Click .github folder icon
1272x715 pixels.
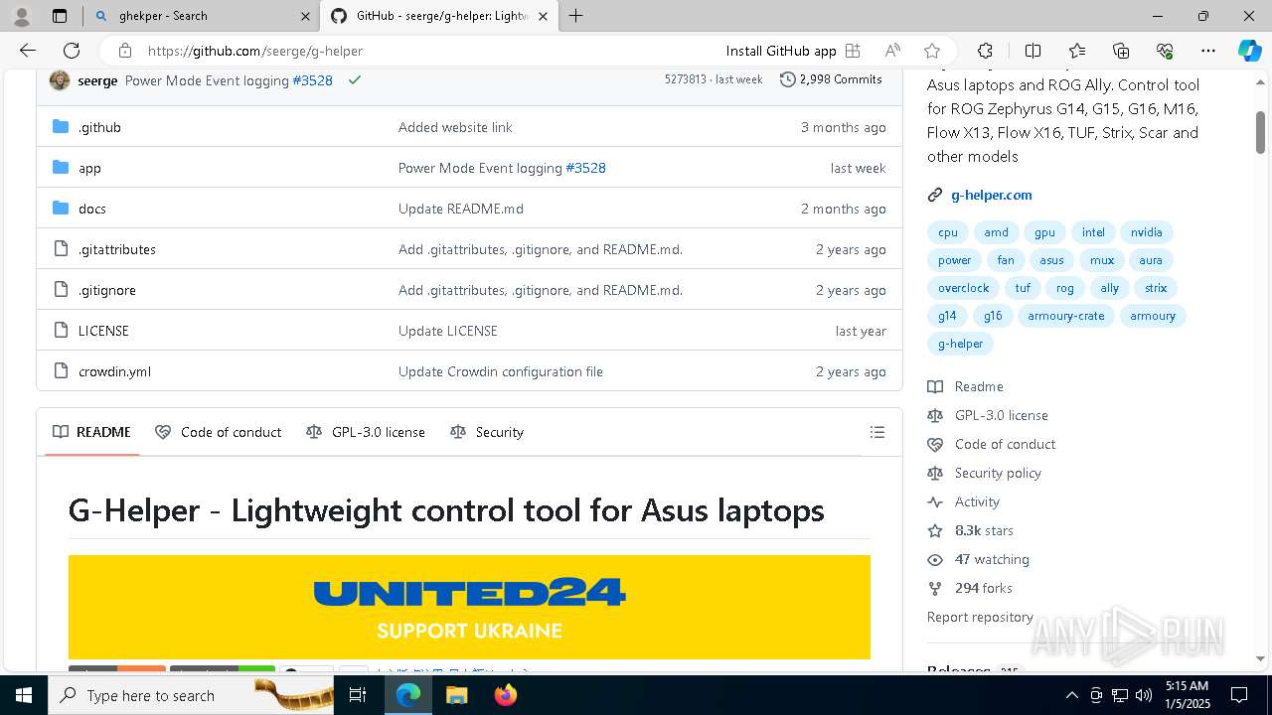click(61, 126)
